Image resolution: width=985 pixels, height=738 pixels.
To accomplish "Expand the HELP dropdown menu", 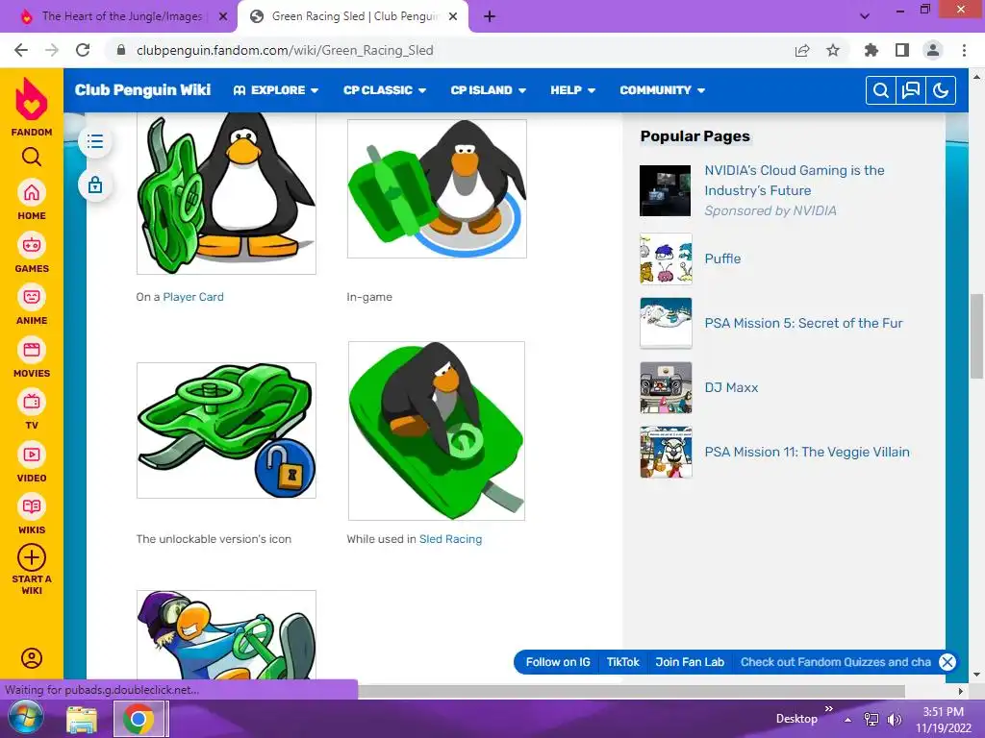I will [573, 90].
